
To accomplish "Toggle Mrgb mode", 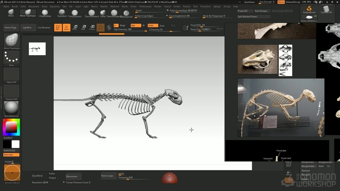I will point(123,25).
